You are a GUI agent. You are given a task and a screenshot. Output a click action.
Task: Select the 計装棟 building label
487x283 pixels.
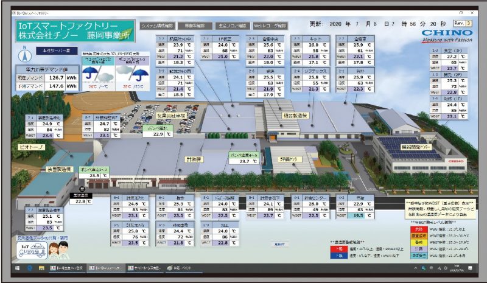[194, 159]
